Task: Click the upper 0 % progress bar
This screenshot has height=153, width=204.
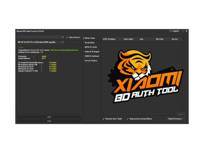Action: (x=49, y=117)
